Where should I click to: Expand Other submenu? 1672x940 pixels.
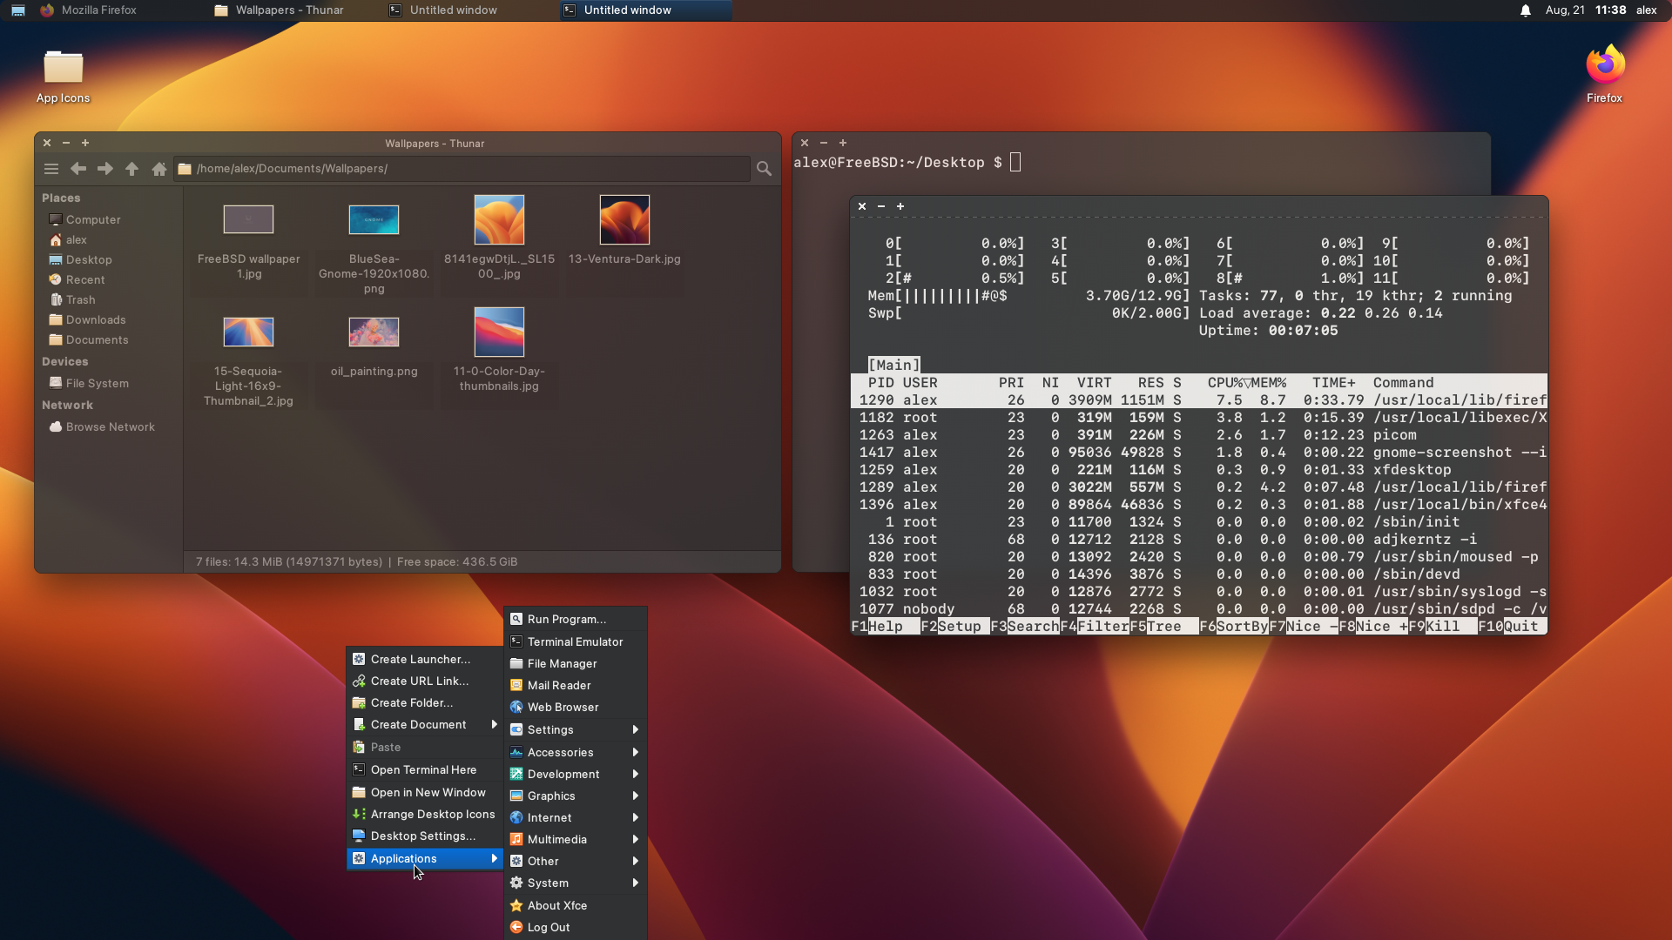click(x=576, y=862)
